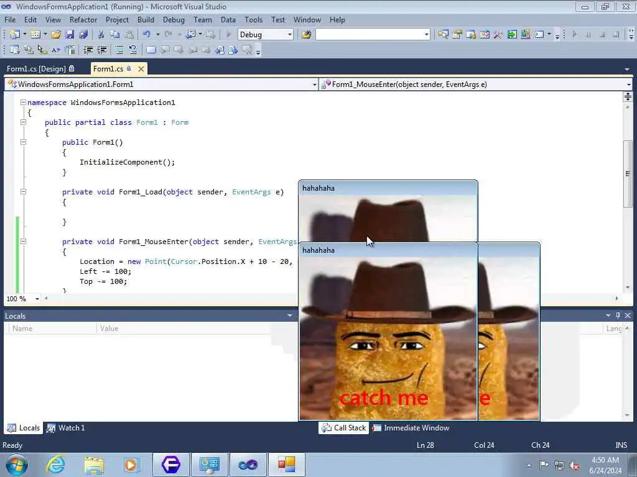637x477 pixels.
Task: Click the front hahahaha window's catch me image
Action: (388, 338)
